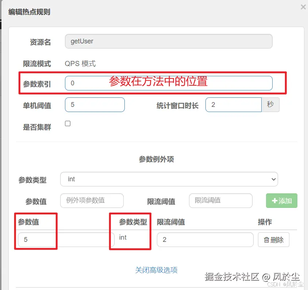Click the 秒 unit label next to window duration
This screenshot has height=290, width=308.
click(x=270, y=105)
